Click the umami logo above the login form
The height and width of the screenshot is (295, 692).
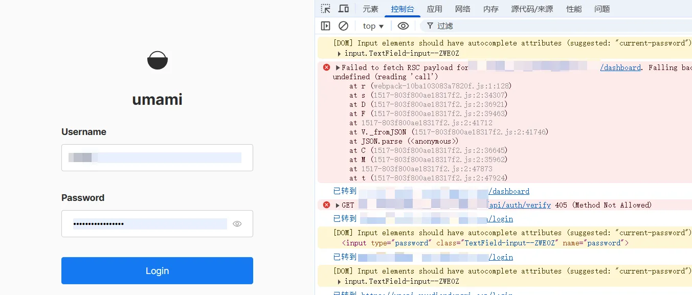[157, 60]
